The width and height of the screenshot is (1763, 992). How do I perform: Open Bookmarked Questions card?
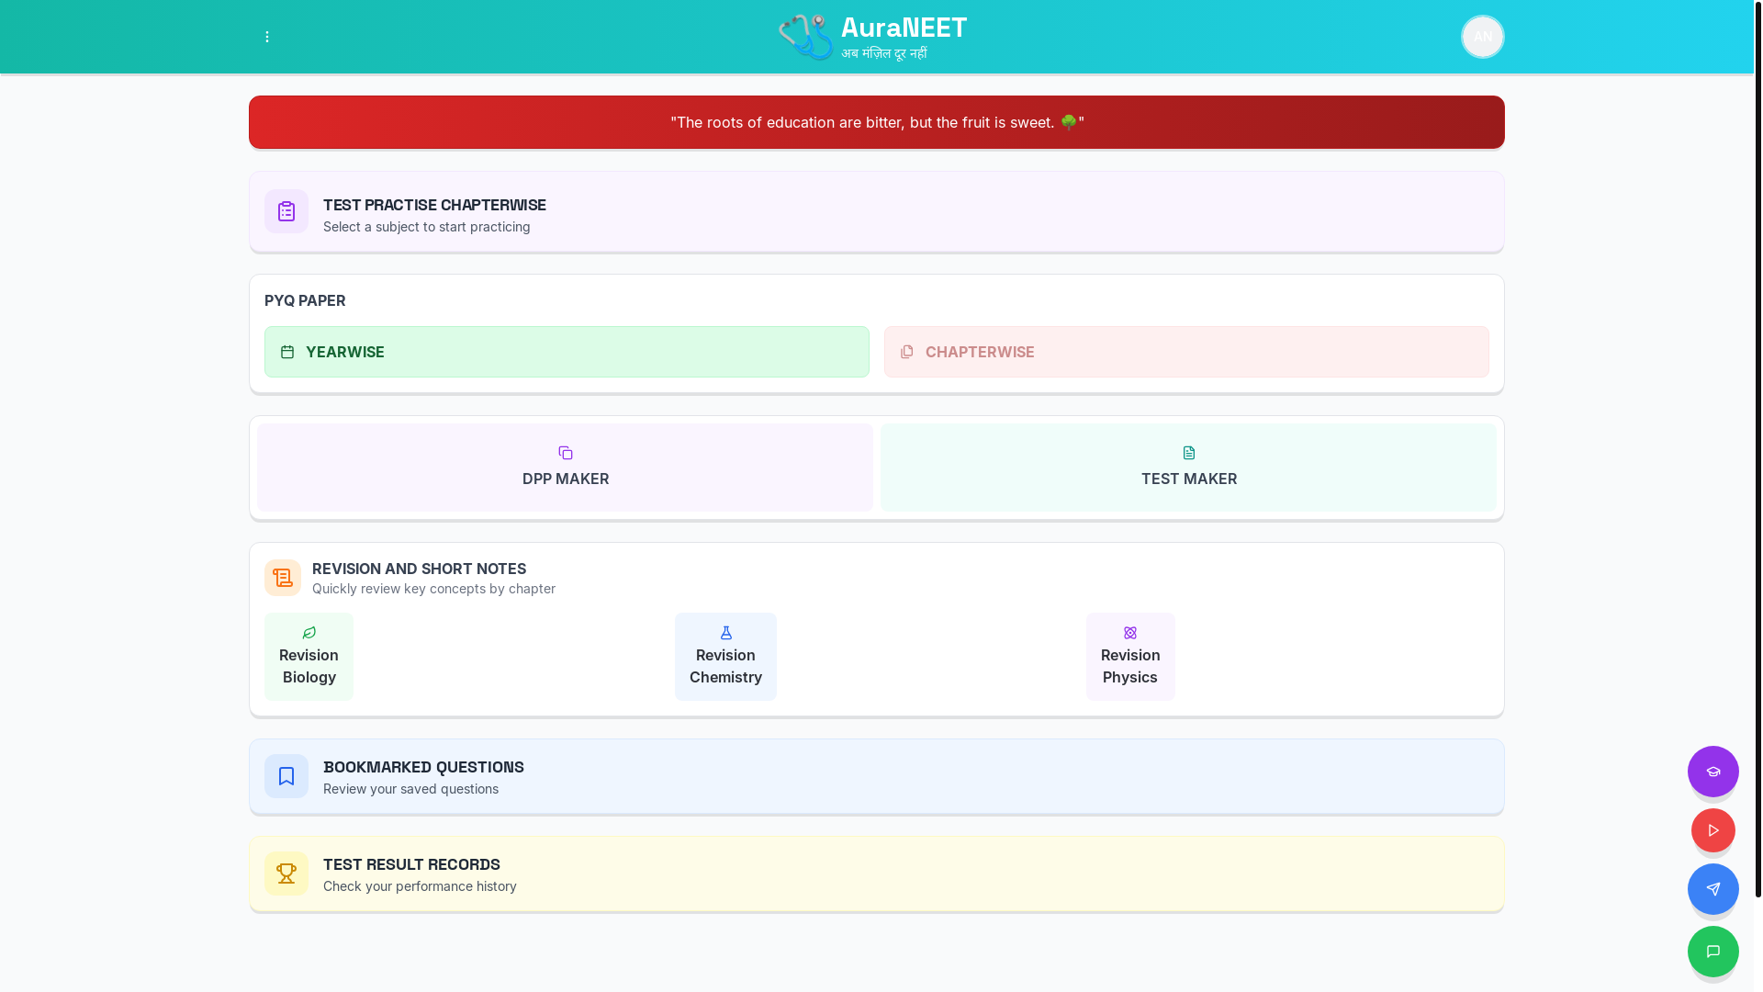click(877, 776)
